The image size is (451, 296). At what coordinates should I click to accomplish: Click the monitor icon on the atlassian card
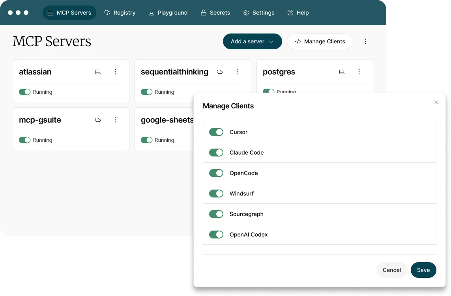pyautogui.click(x=97, y=72)
